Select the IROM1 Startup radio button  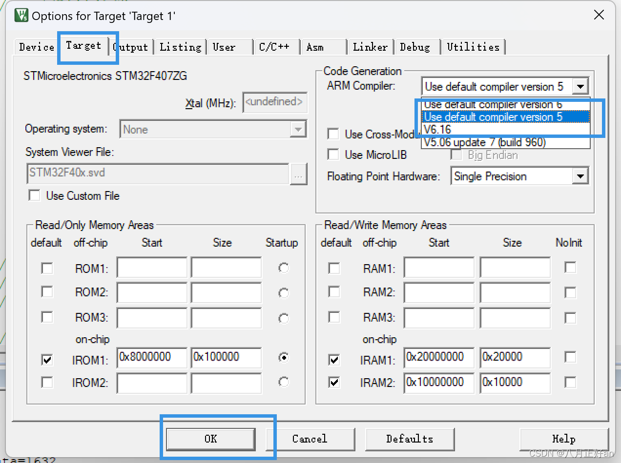click(283, 357)
